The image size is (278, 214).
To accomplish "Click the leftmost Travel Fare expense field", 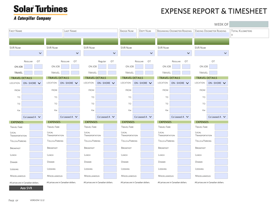I will [36, 127].
